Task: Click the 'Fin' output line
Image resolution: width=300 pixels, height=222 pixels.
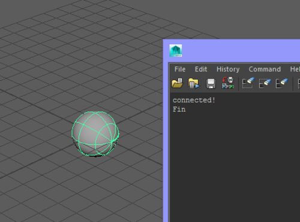Action: tap(179, 110)
